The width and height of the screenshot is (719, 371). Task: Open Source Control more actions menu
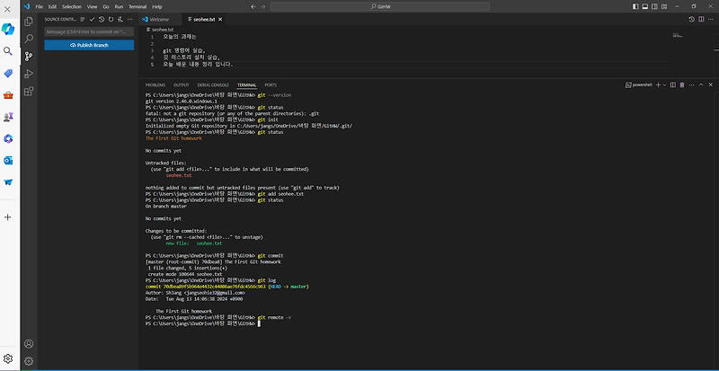pyautogui.click(x=129, y=19)
